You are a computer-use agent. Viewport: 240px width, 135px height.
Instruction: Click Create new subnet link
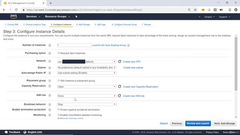click(133, 67)
